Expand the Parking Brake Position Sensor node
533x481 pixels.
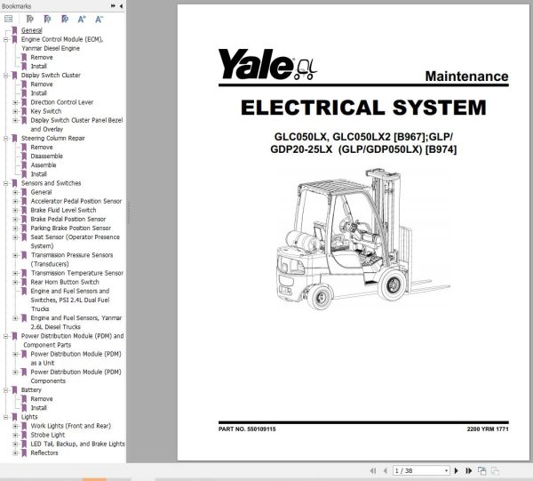point(15,228)
